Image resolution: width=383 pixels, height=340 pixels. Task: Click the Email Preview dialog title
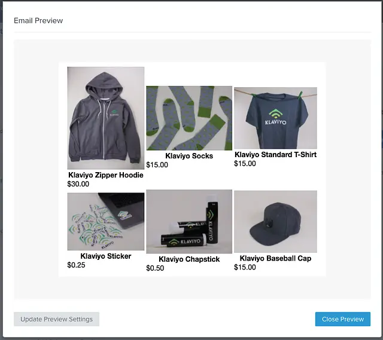pyautogui.click(x=38, y=20)
